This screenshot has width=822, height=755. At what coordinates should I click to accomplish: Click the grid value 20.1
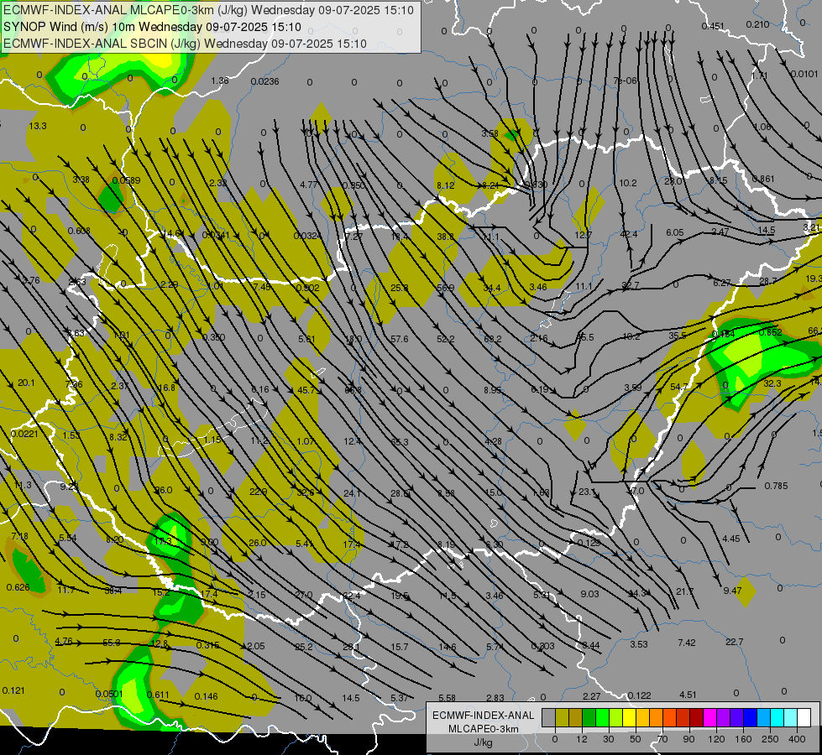tap(26, 383)
